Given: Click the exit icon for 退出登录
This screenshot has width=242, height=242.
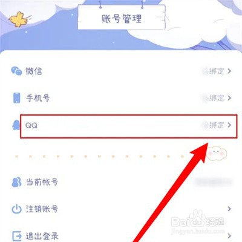Looking at the screenshot, I should coord(17,236).
